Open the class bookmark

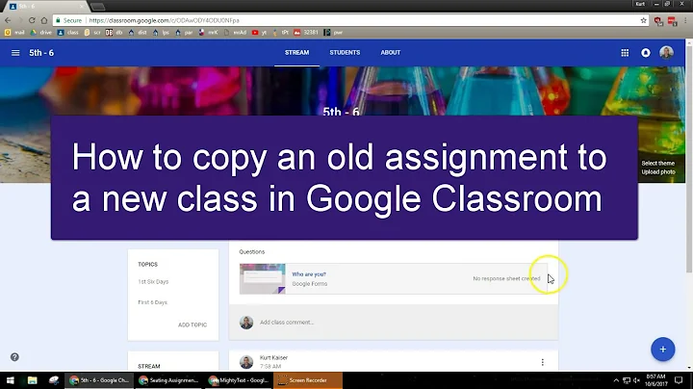tap(68, 33)
